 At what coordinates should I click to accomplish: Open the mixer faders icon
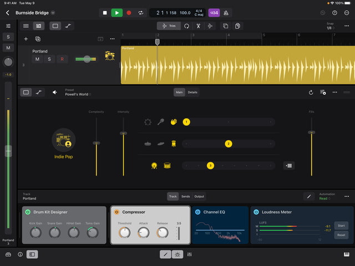190,254
